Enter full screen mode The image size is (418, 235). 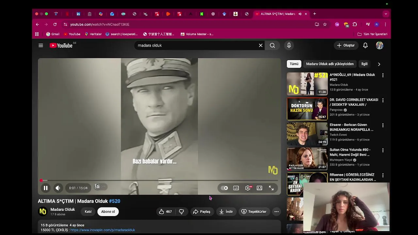pyautogui.click(x=271, y=188)
